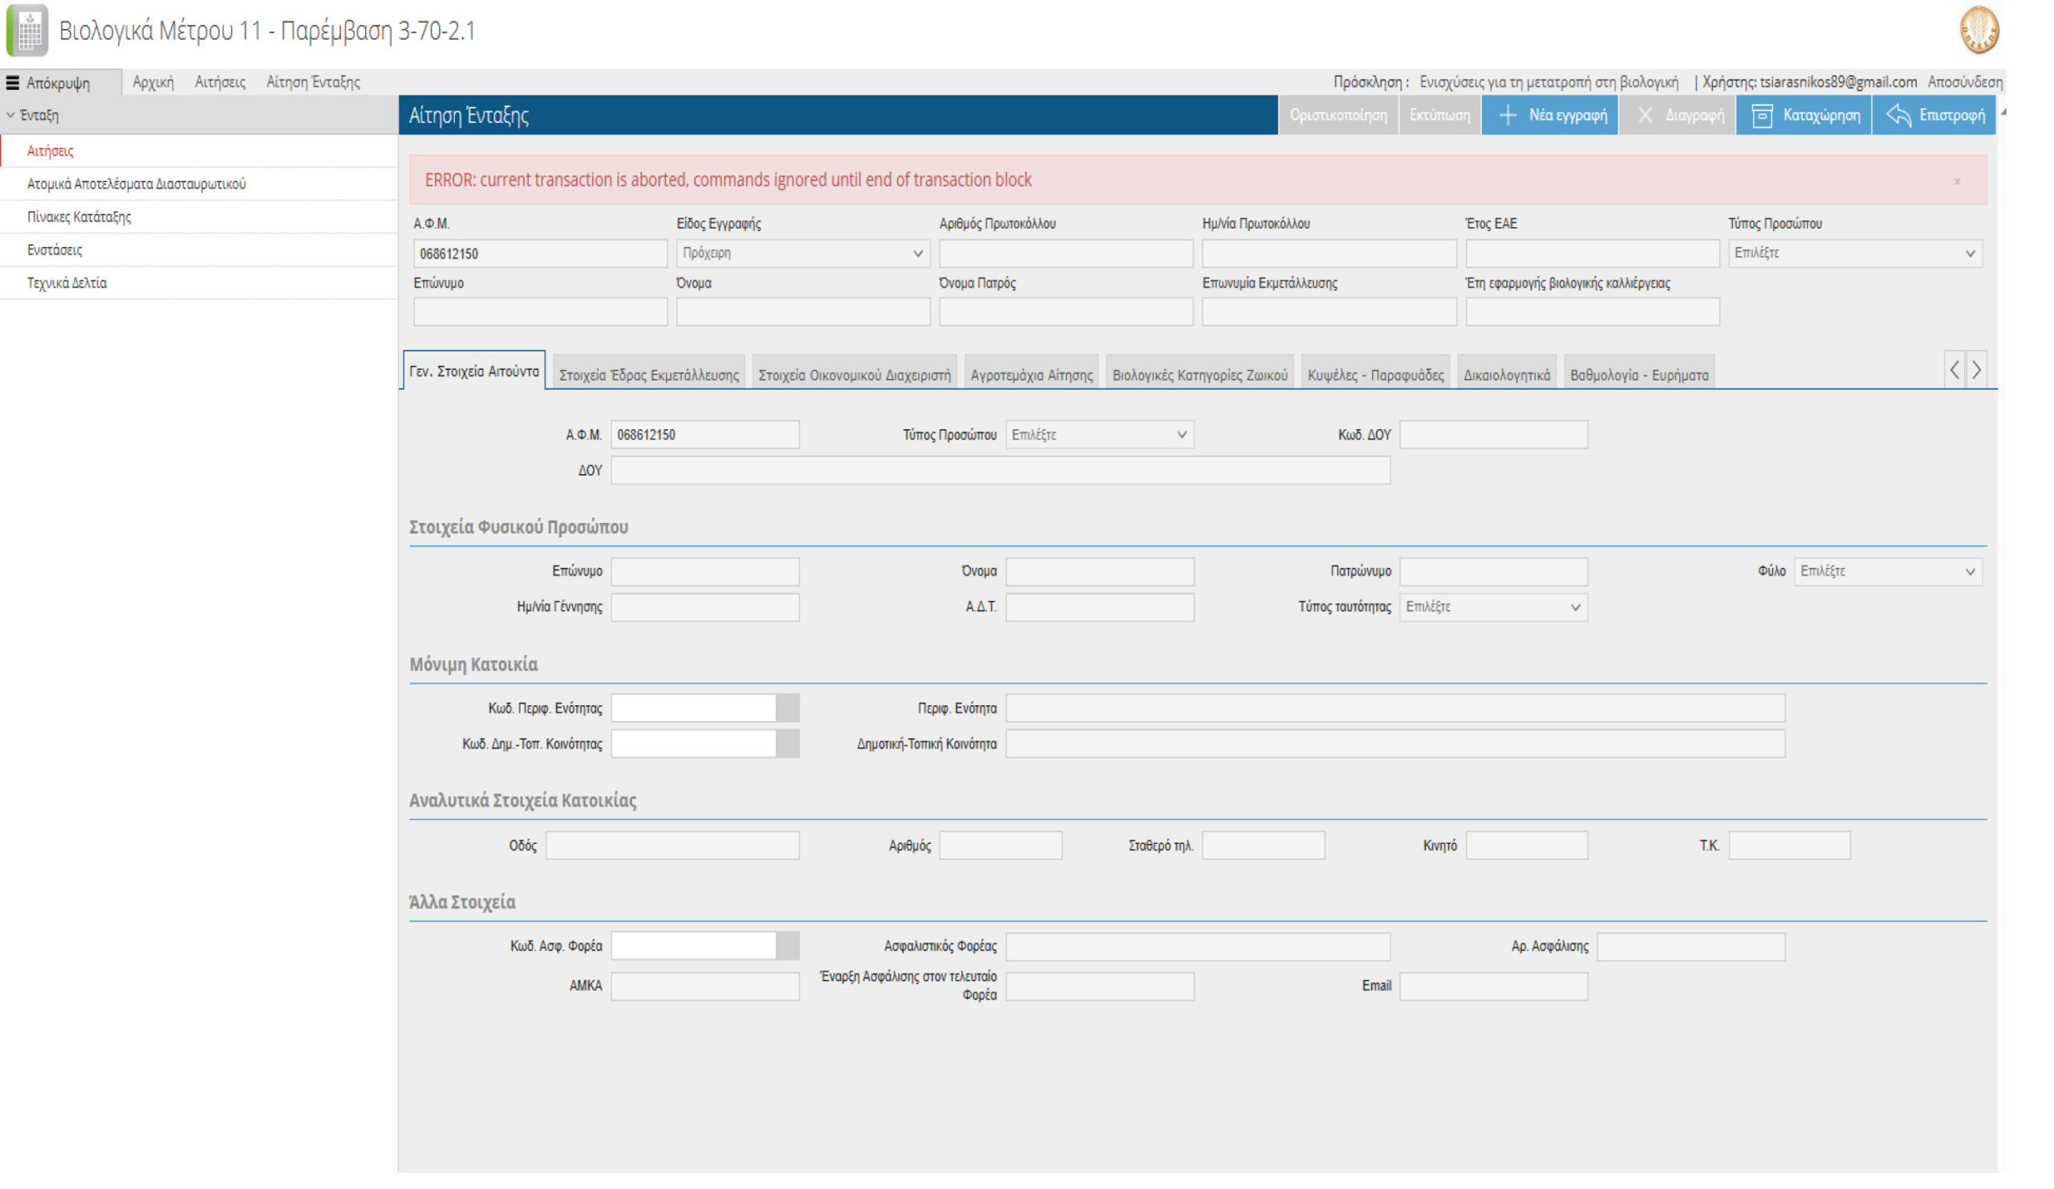Open lookup button for Κωδ. Δημ.-Τοπ. Κοινότητας
The height and width of the screenshot is (1189, 2054).
click(x=787, y=743)
